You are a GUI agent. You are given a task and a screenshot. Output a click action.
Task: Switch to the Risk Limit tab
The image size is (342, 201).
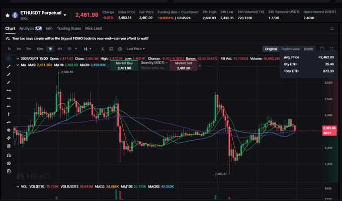tap(94, 28)
